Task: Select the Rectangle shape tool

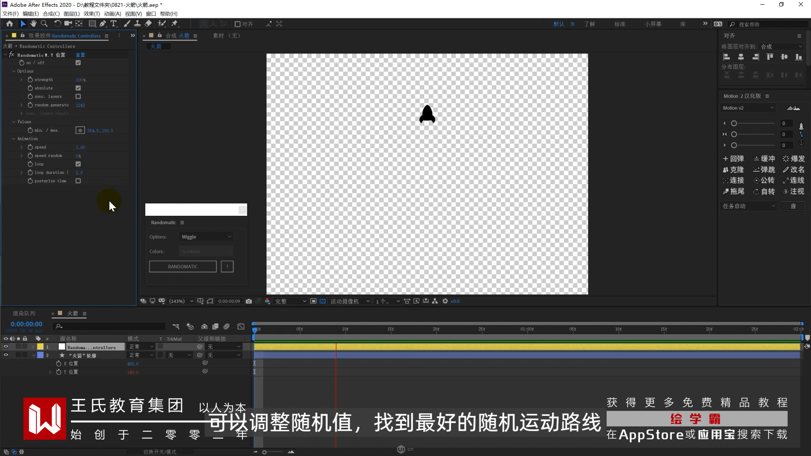Action: pos(92,24)
